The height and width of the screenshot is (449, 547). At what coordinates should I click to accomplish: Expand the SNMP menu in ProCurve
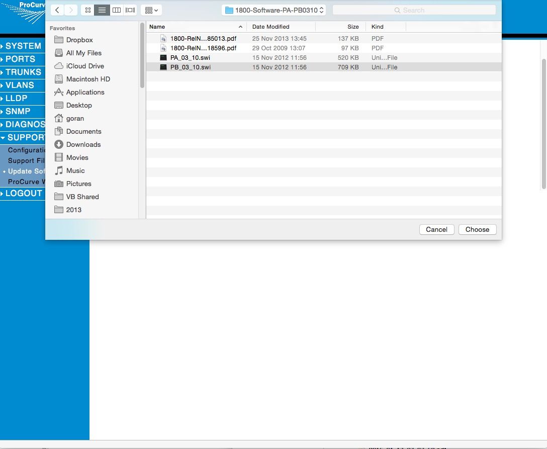point(23,111)
